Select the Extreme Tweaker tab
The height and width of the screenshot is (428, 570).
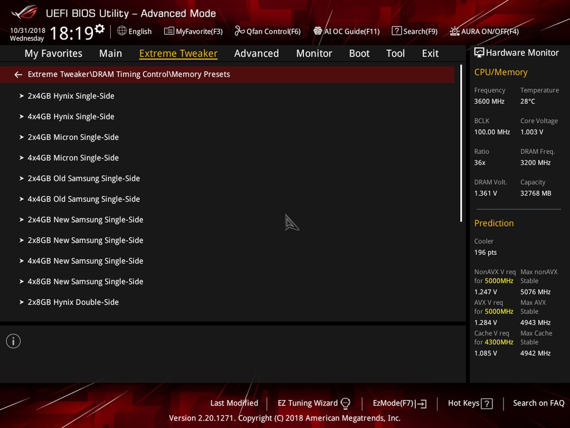pyautogui.click(x=178, y=53)
